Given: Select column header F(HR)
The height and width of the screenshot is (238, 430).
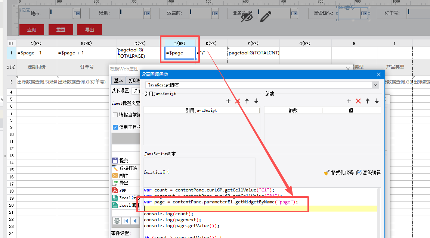Looking at the screenshot, I should (253, 44).
